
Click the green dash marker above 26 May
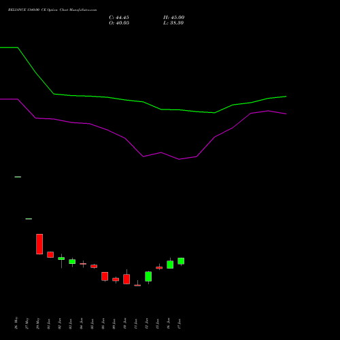pyautogui.click(x=18, y=177)
